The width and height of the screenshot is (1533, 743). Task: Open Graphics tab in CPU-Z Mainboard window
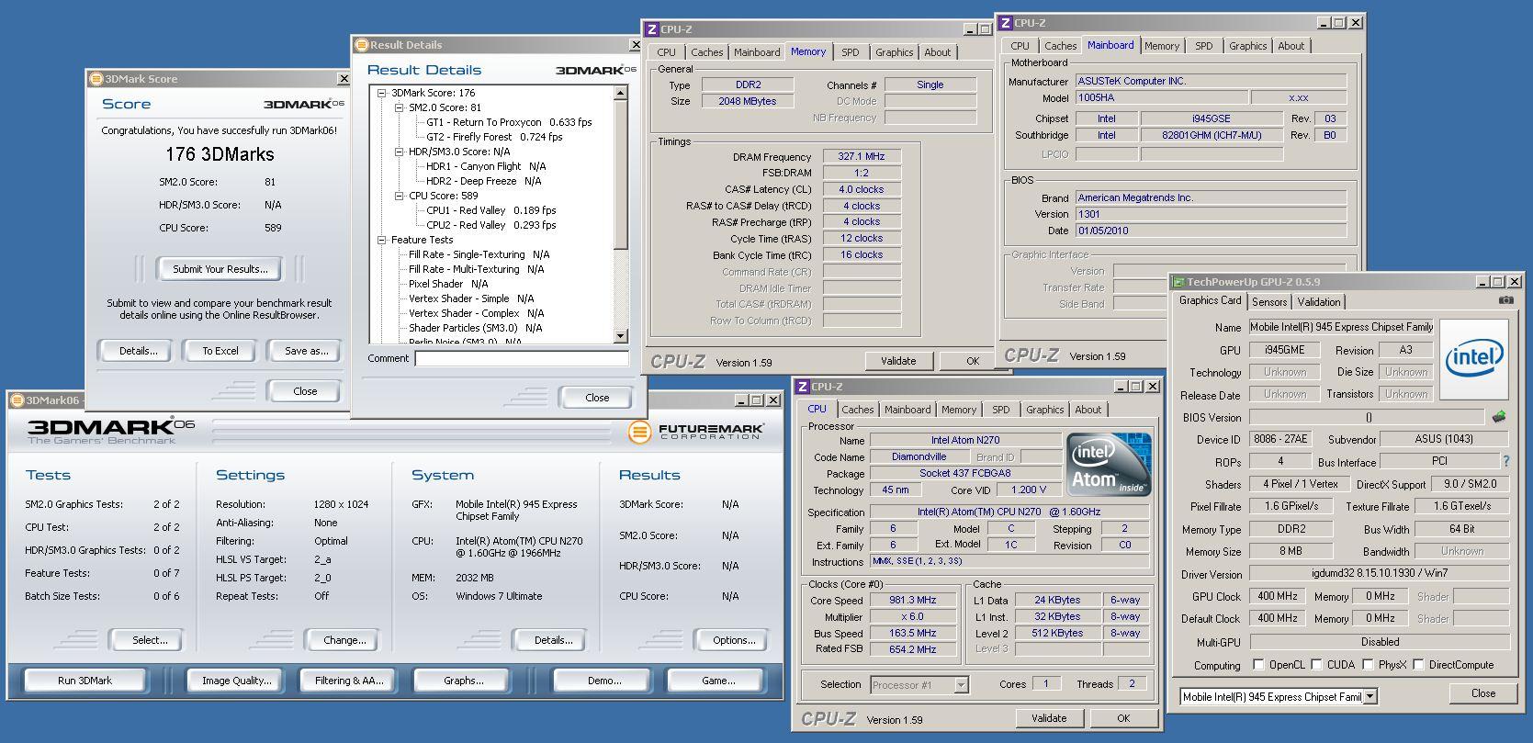coord(1247,46)
